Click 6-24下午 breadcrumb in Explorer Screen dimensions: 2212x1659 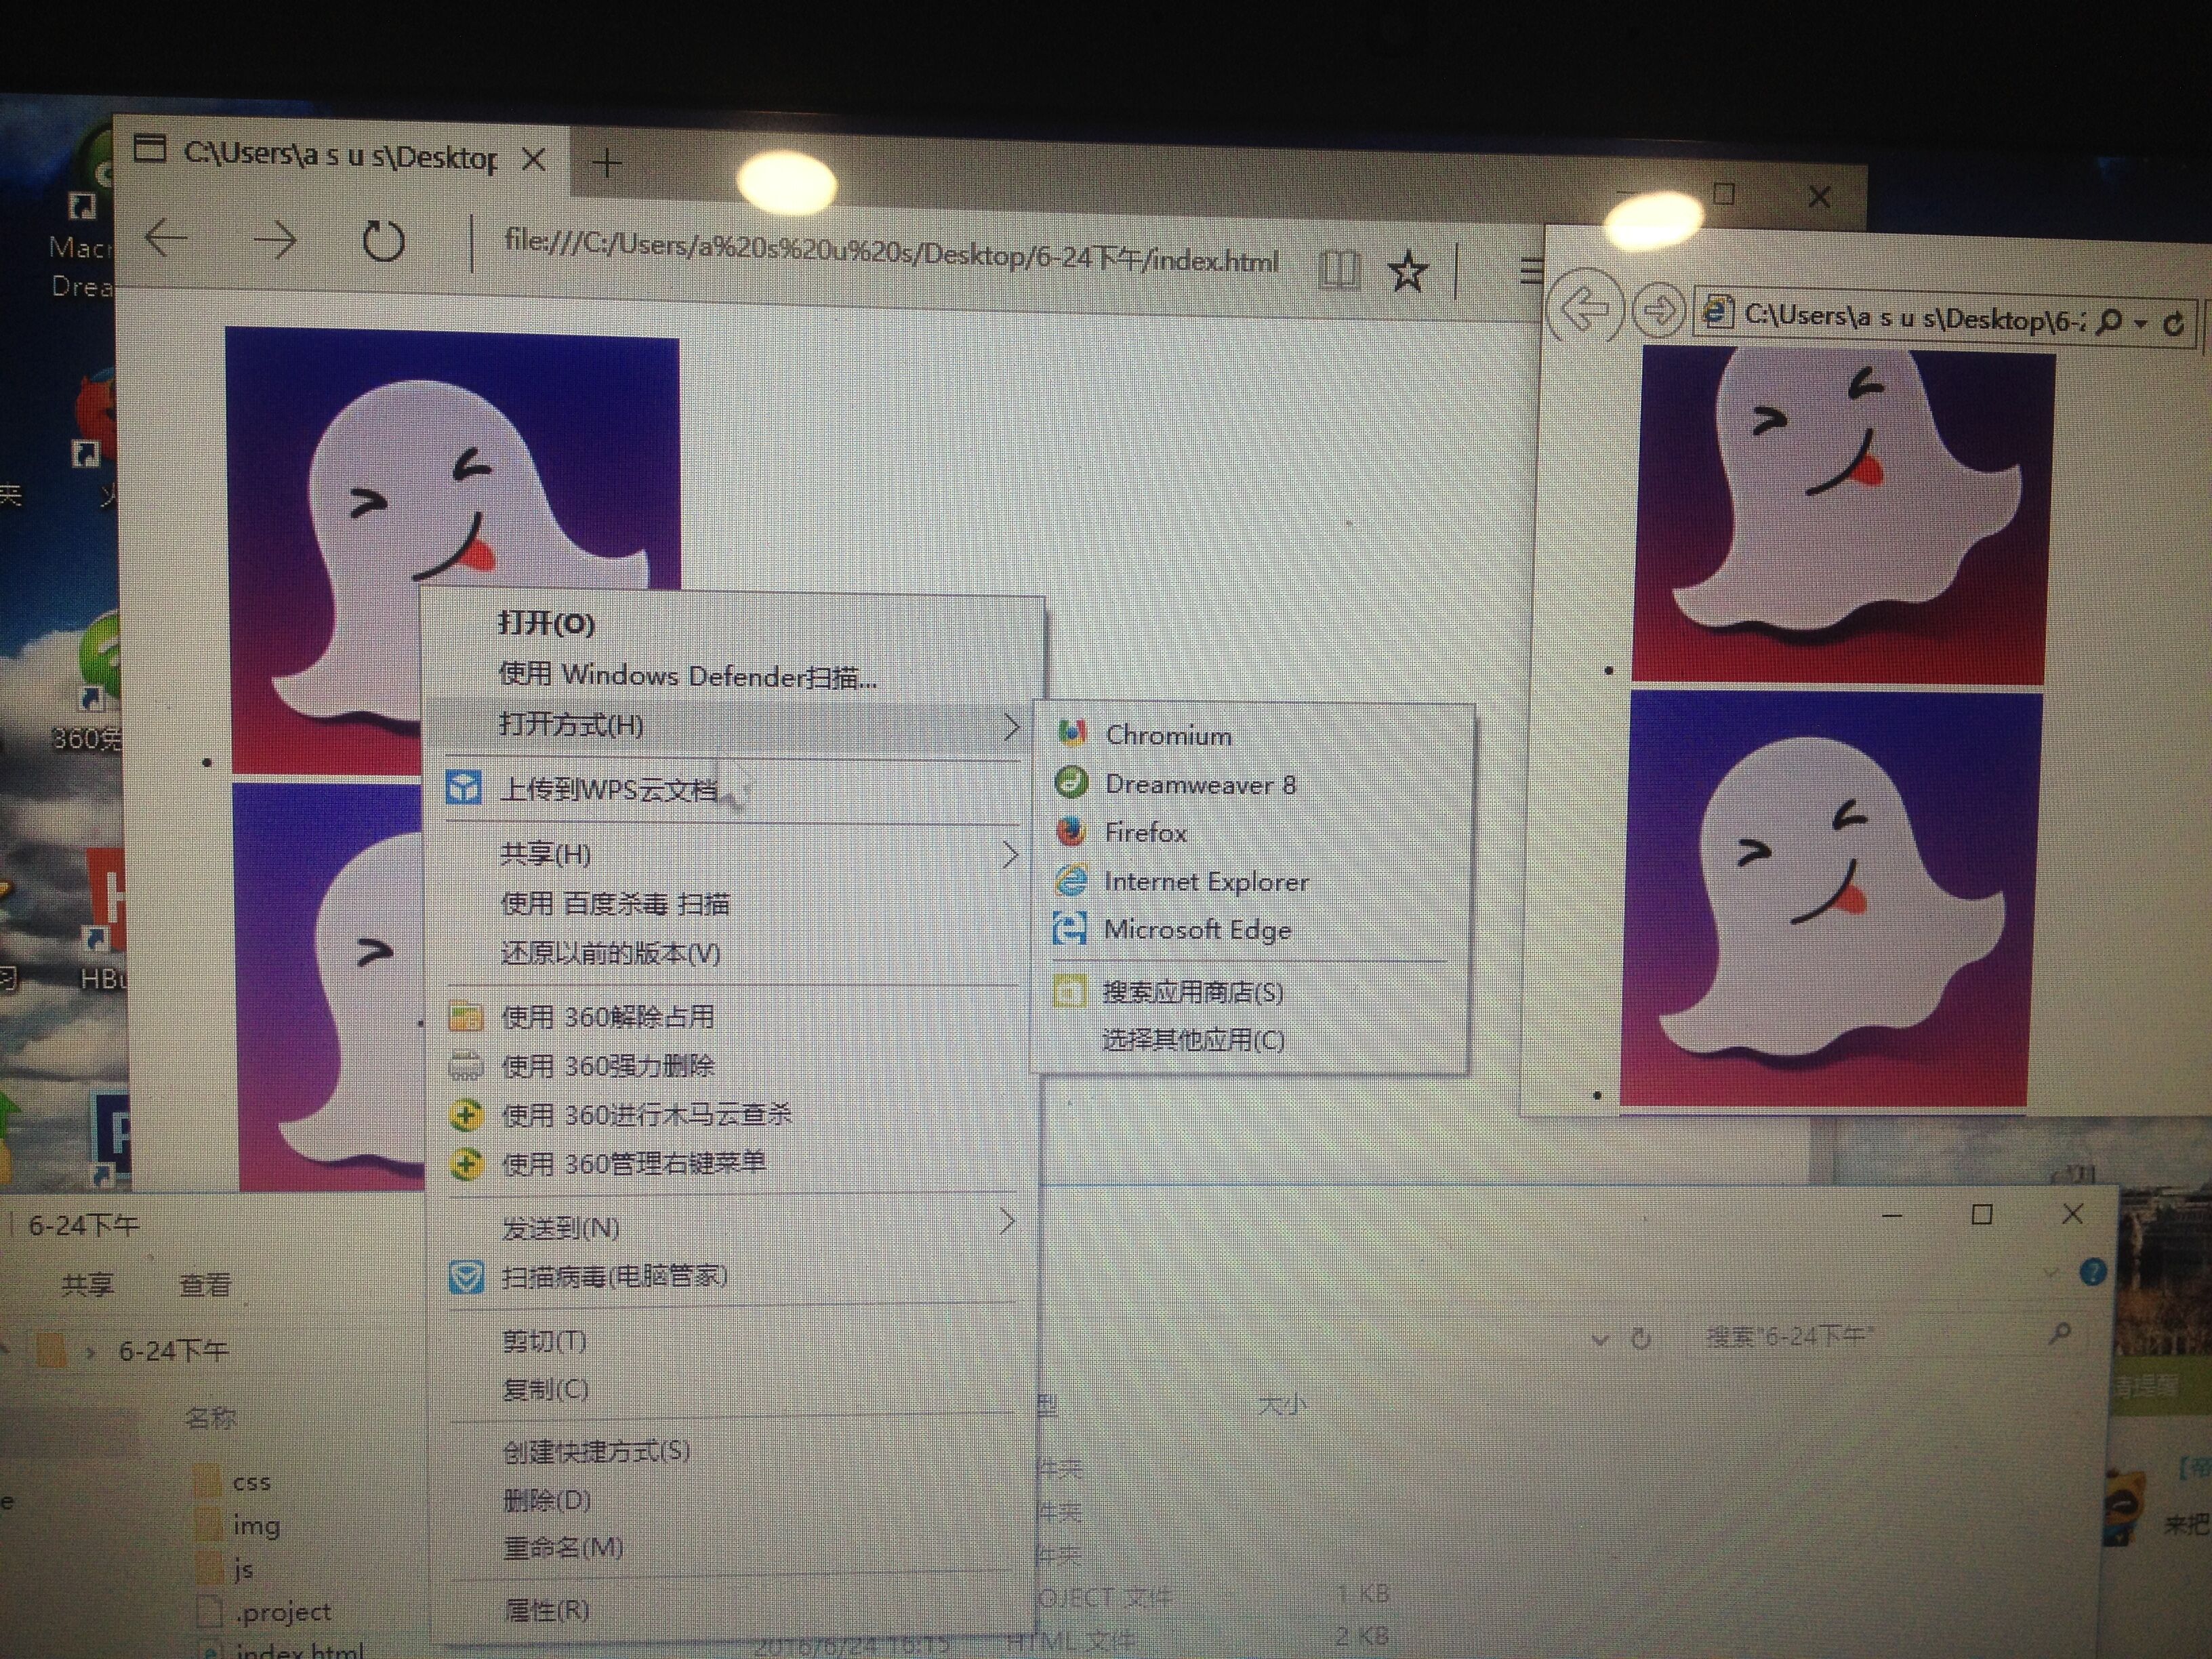coord(173,1351)
